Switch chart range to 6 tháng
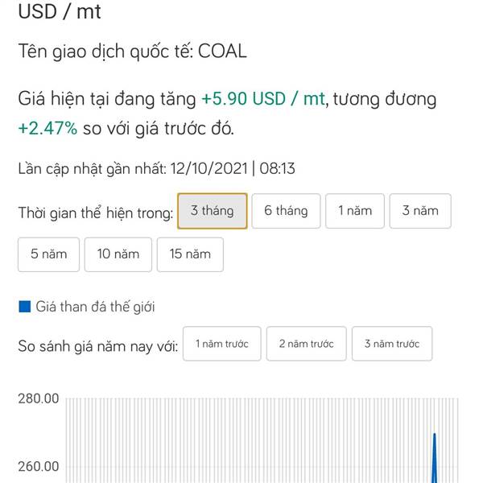 point(286,211)
